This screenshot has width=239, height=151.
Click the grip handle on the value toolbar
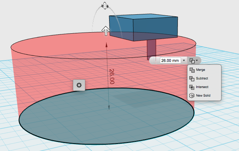coord(154,60)
